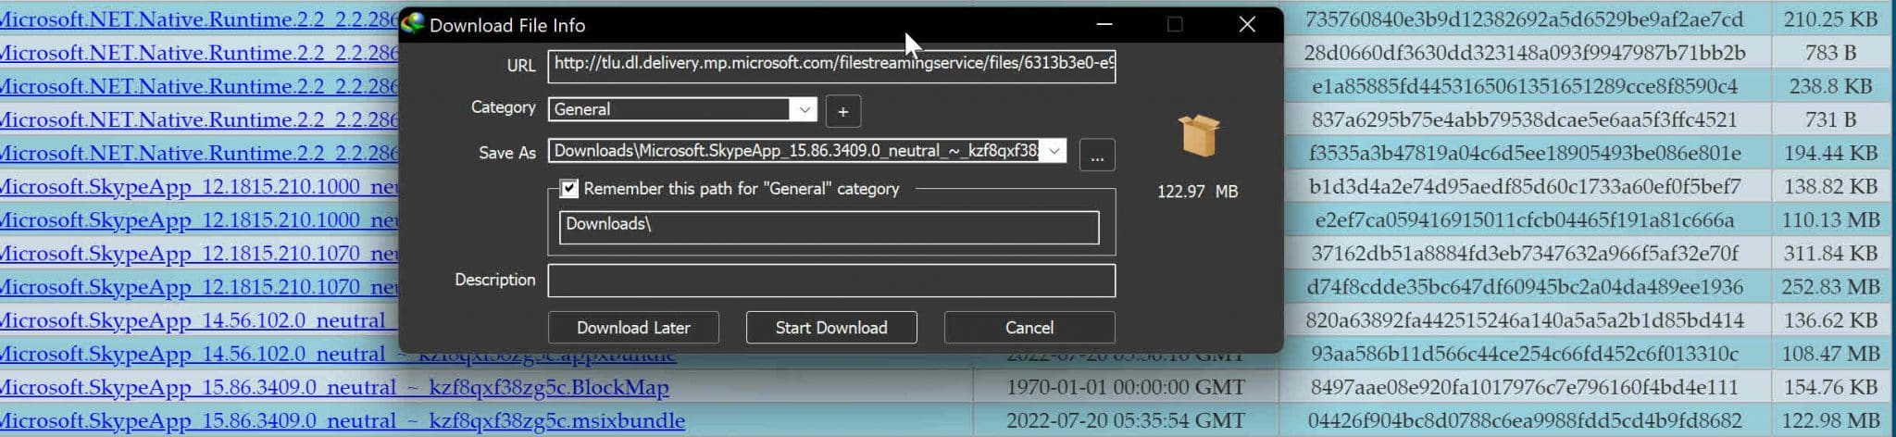
Task: Click the Start Download button
Action: click(x=831, y=328)
